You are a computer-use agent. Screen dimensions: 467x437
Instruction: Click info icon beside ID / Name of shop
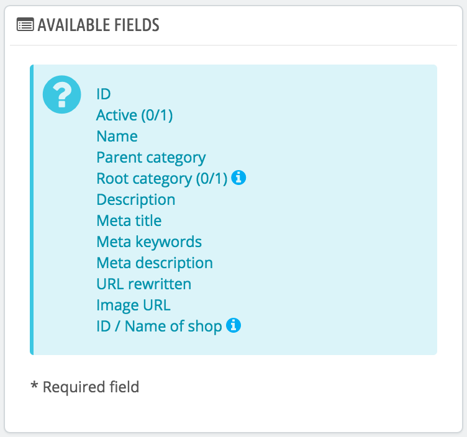coord(233,325)
